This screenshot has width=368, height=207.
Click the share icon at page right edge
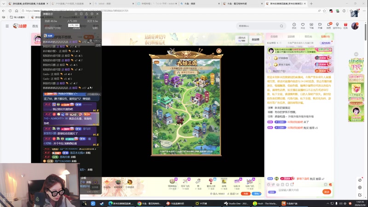point(360,195)
